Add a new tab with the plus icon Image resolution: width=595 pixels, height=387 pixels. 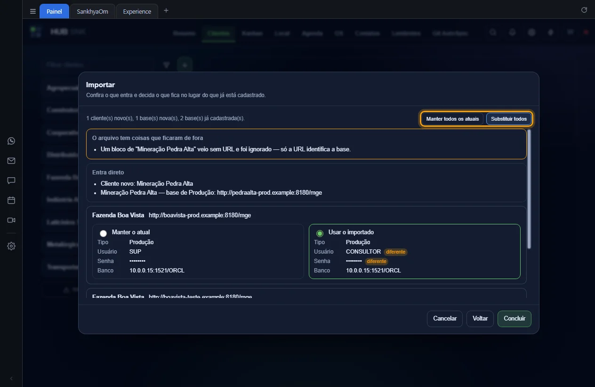166,10
